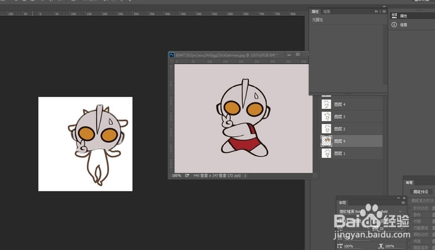Click the top double-arrow dock collapse icon

coord(384,7)
